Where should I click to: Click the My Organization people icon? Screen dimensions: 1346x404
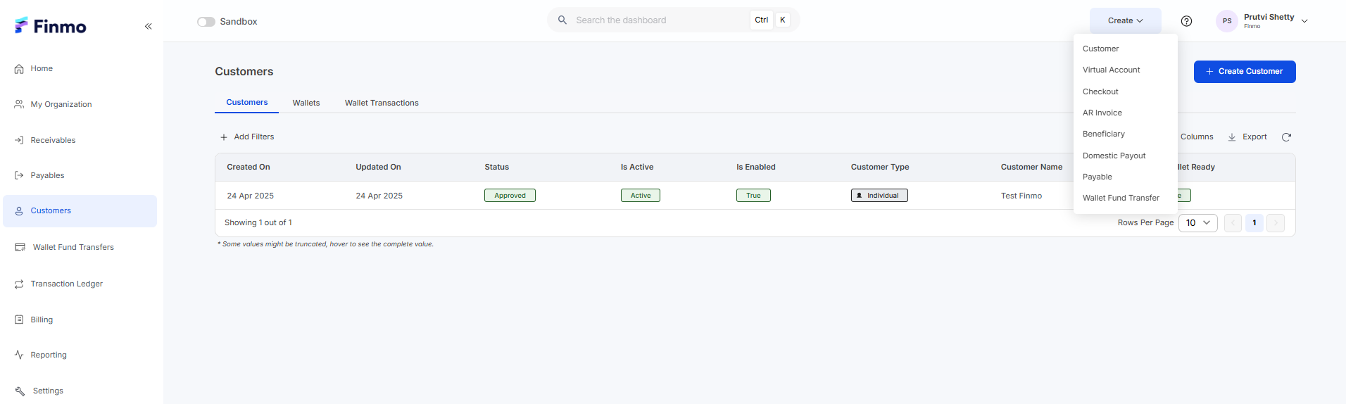pyautogui.click(x=19, y=104)
